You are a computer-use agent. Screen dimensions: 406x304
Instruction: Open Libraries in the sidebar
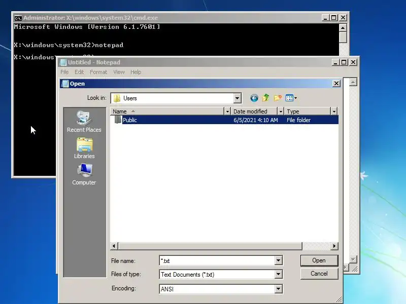coord(84,148)
